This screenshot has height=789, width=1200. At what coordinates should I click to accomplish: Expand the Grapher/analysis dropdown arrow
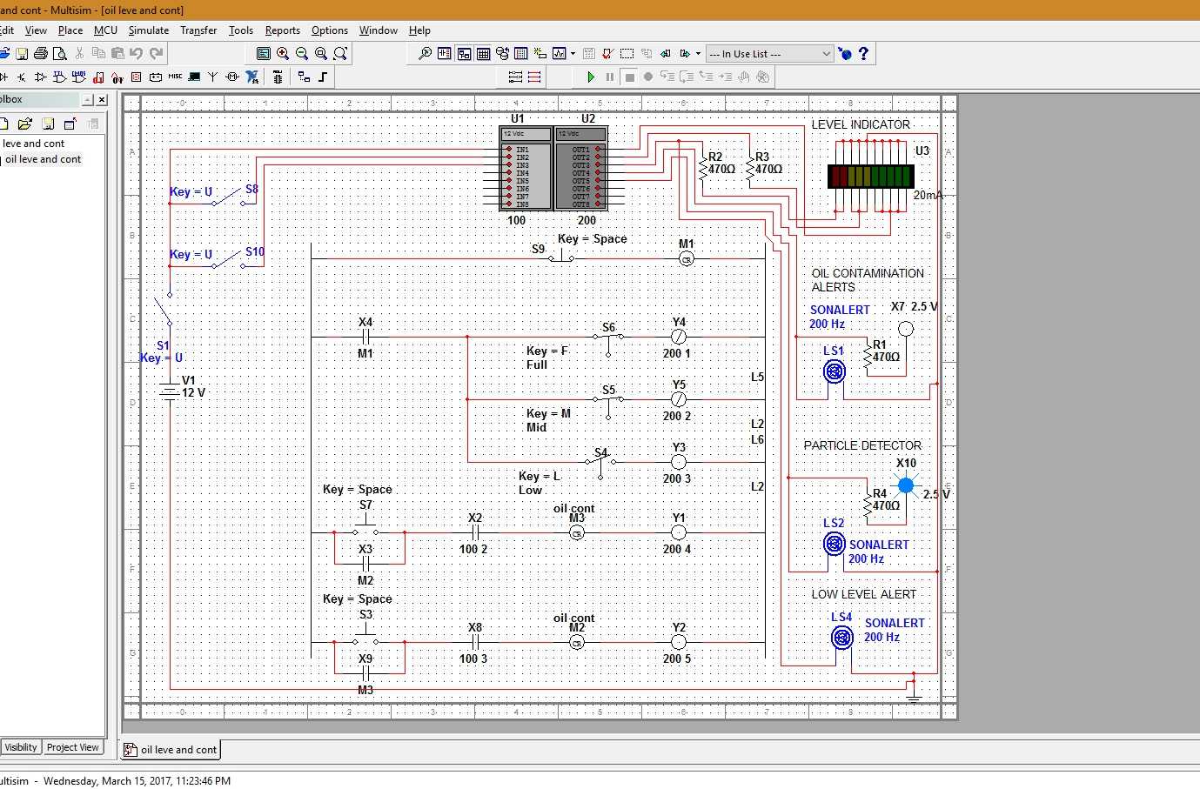573,54
